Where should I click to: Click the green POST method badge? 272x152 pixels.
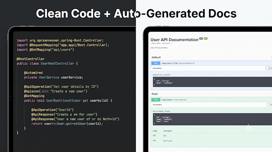tap(156, 100)
